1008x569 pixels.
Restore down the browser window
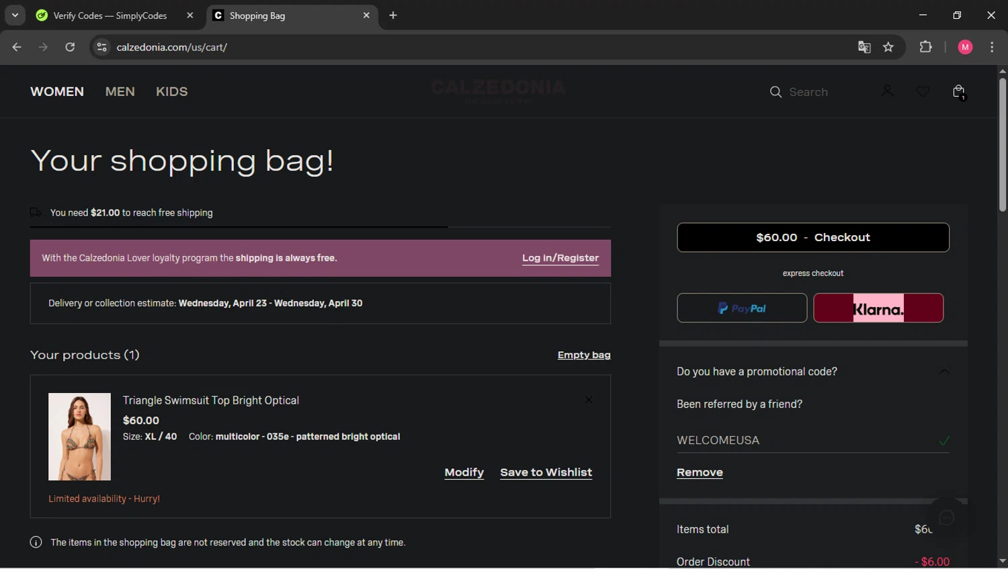[957, 15]
